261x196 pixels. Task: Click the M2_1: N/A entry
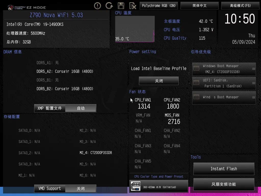tap(27, 175)
